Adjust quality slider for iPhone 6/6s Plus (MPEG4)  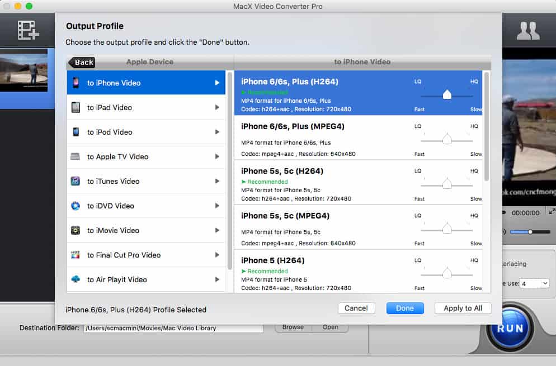[447, 139]
